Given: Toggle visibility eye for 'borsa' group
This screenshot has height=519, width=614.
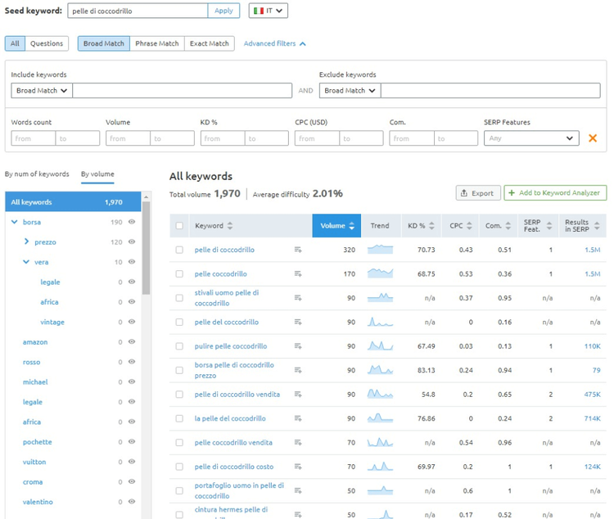Looking at the screenshot, I should coord(132,222).
